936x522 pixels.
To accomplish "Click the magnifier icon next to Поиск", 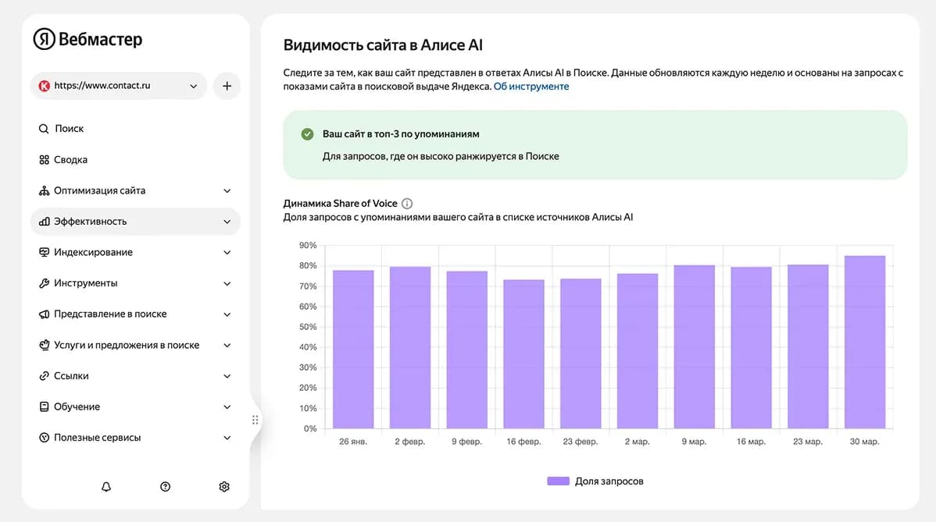I will [x=44, y=129].
